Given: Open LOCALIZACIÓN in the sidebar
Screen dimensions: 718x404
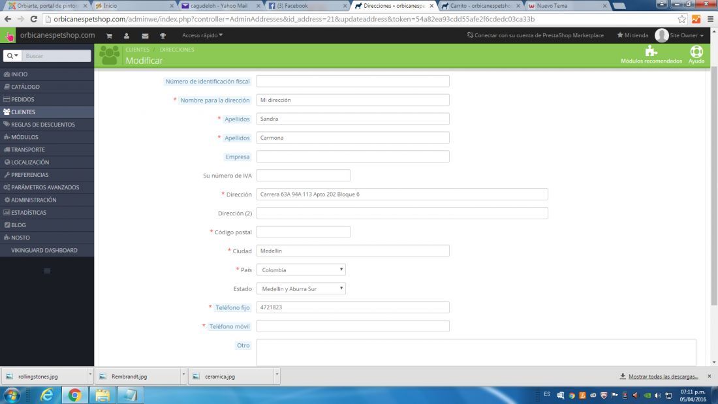Looking at the screenshot, I should coord(47,162).
